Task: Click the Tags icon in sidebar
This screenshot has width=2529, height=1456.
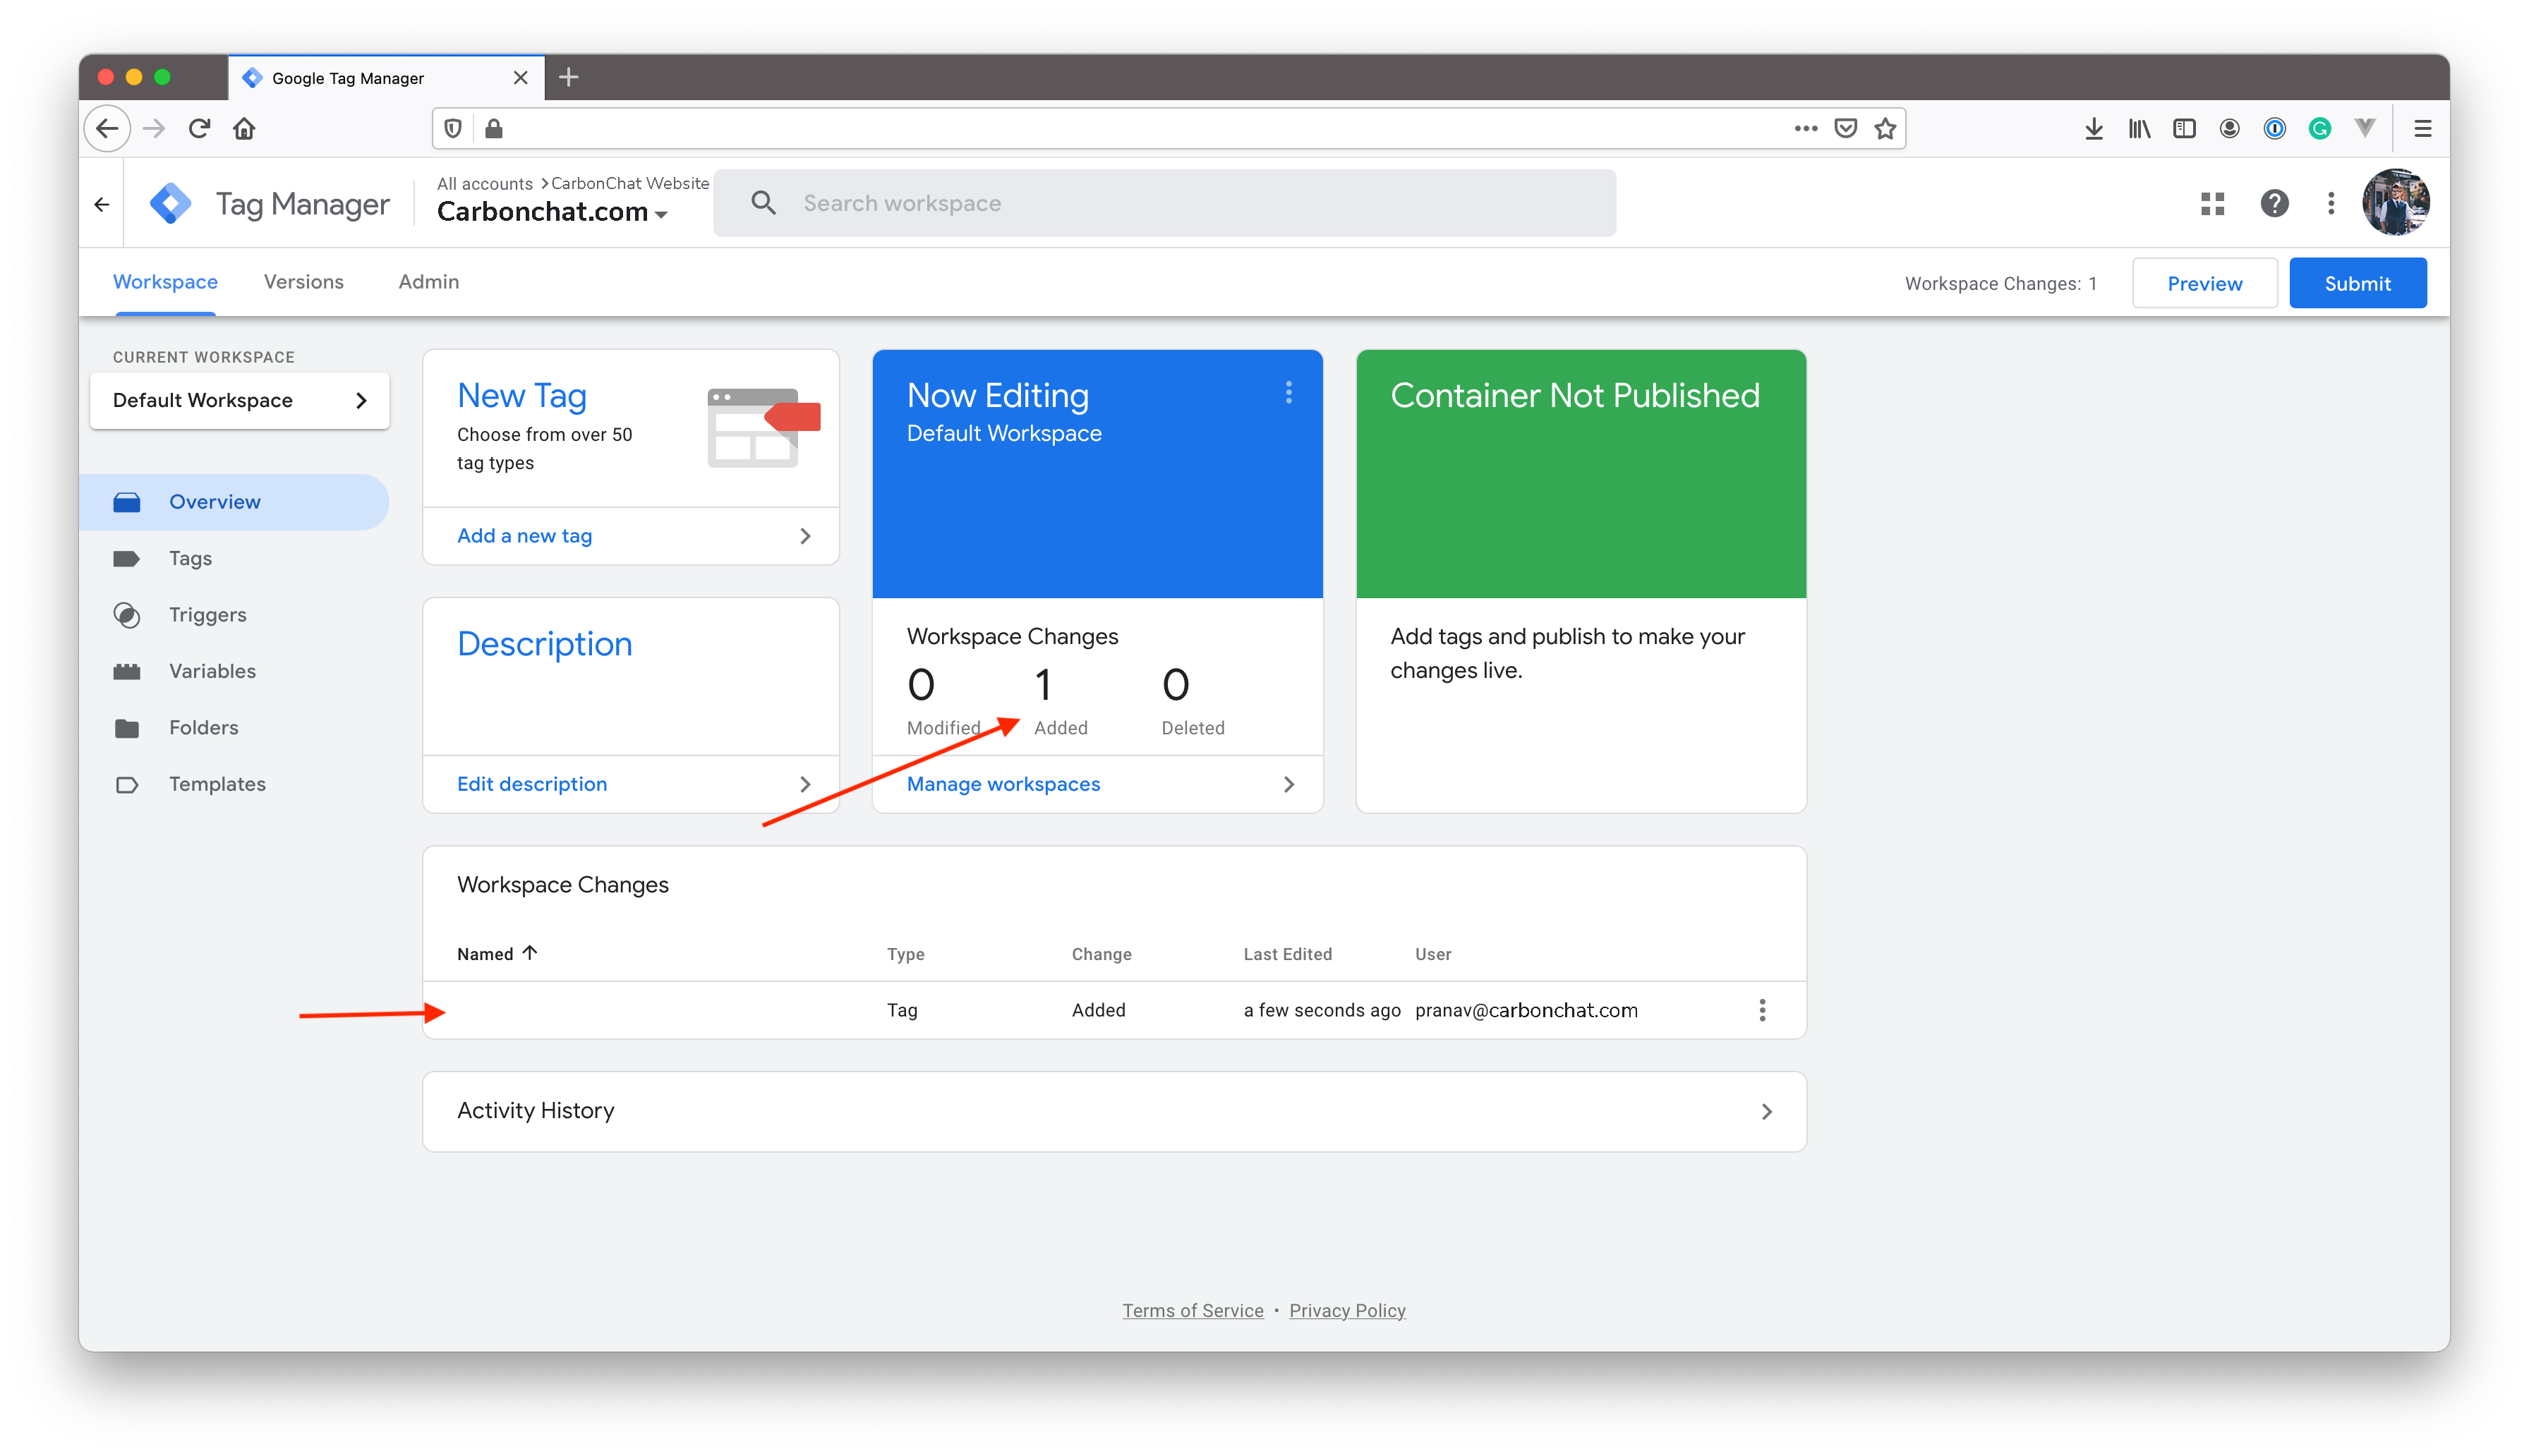Action: point(127,559)
